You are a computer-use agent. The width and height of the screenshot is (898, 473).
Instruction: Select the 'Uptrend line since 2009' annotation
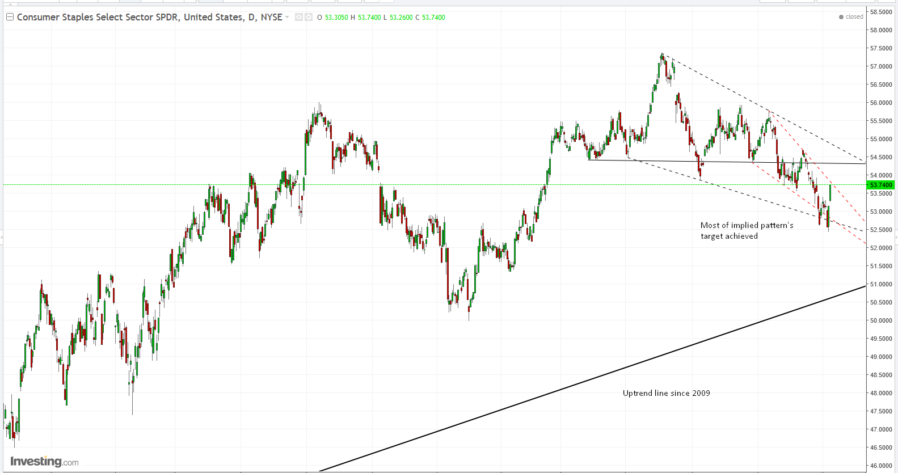click(x=667, y=393)
